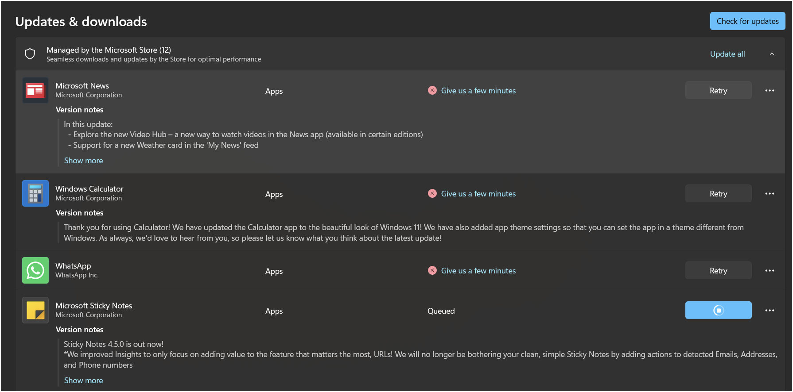Image resolution: width=793 pixels, height=392 pixels.
Task: Show more Sticky Notes version notes
Action: click(83, 380)
